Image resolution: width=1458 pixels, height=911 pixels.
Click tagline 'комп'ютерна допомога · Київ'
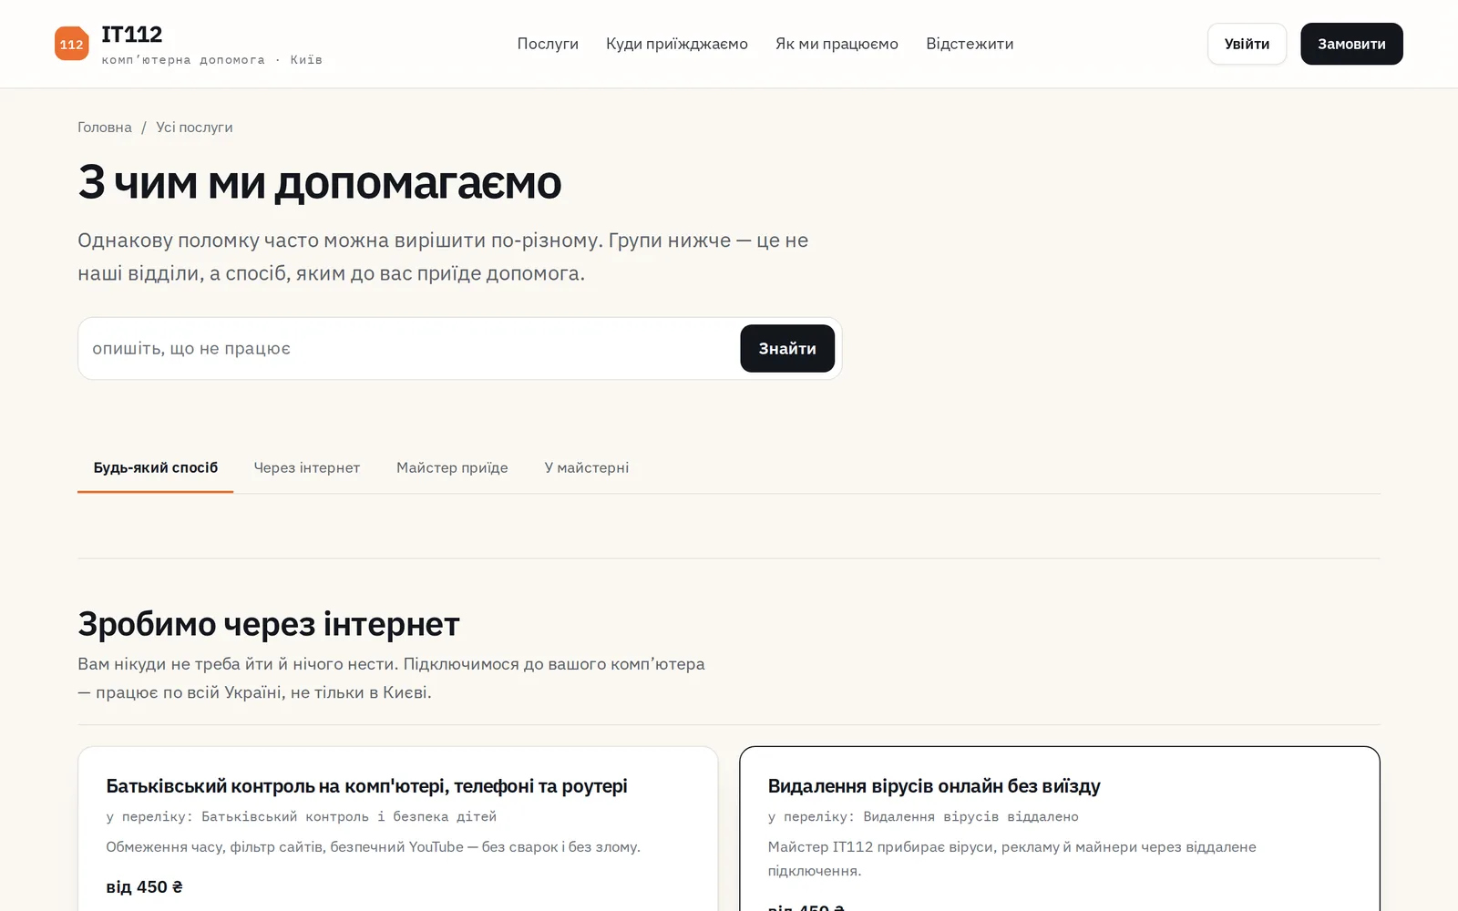(x=212, y=60)
